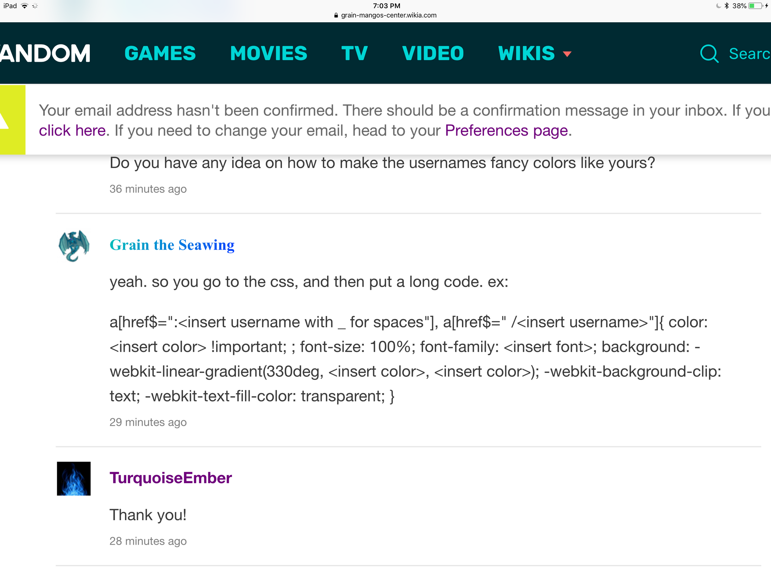Visit Grain the Seawing profile name
The image size is (771, 578).
pyautogui.click(x=172, y=245)
